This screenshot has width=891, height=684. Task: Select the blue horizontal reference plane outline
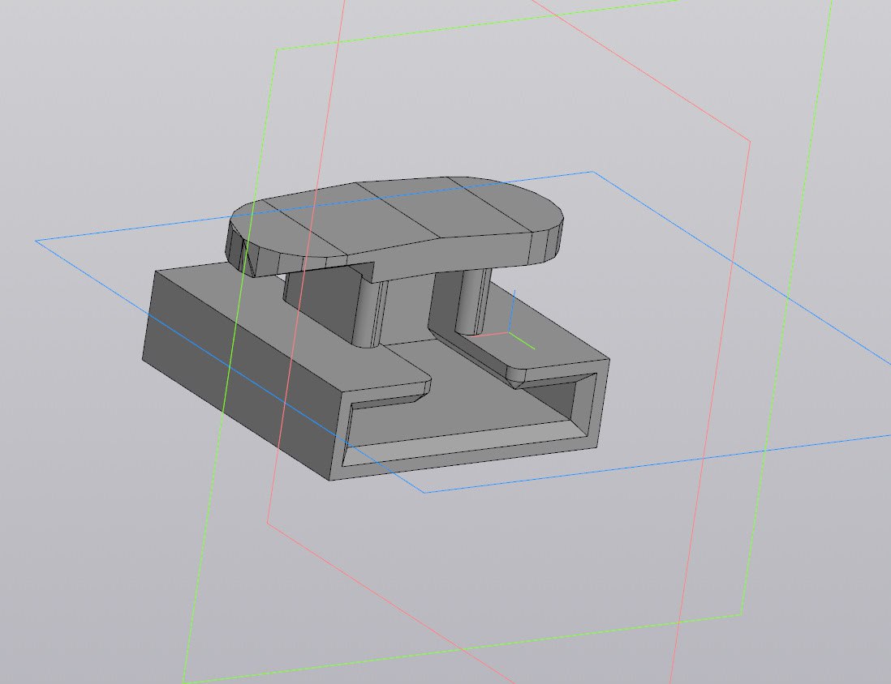(463, 332)
